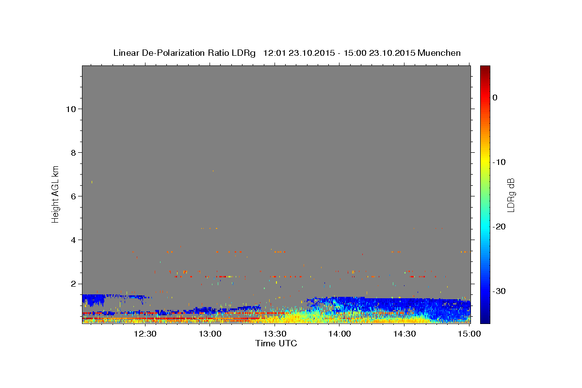Click the height tick label 2

click(x=72, y=284)
